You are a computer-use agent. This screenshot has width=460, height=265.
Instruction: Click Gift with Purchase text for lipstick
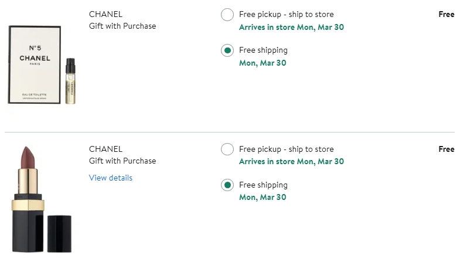tap(122, 161)
